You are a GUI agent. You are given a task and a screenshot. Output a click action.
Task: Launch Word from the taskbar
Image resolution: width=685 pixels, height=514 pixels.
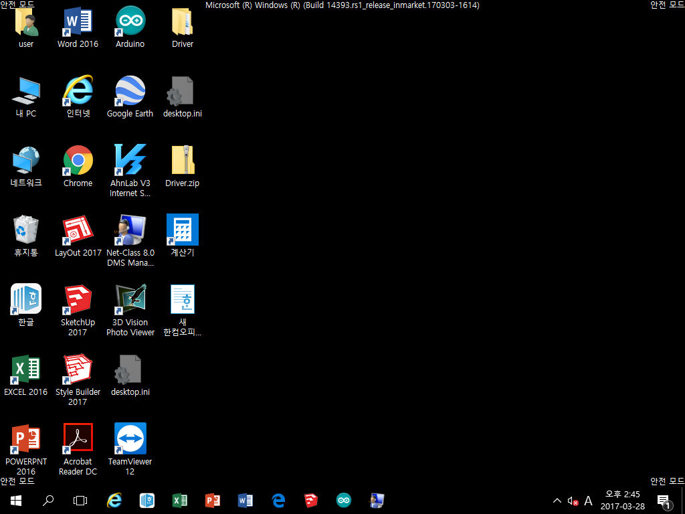(x=246, y=501)
